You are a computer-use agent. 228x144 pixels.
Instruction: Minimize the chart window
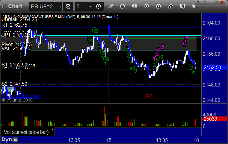click(x=210, y=2)
